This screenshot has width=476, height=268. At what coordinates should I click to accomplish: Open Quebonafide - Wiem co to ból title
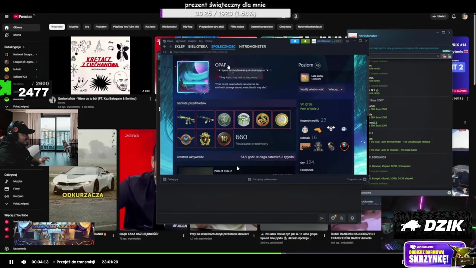(97, 99)
